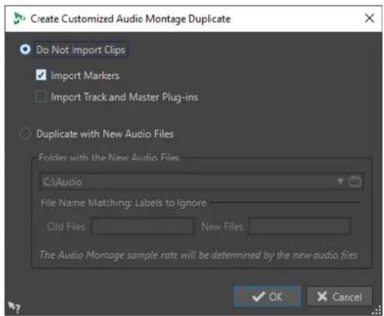The height and width of the screenshot is (316, 384).
Task: Close the Create Customized Audio Montage Duplicate dialog
Action: click(370, 18)
